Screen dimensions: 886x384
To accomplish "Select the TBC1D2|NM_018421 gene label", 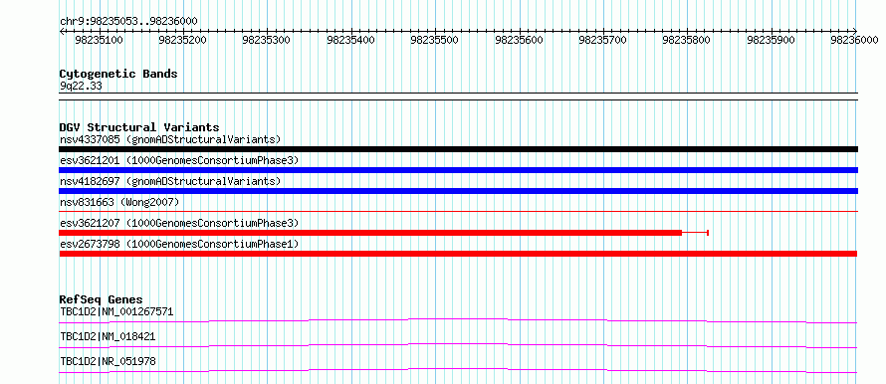I will [108, 336].
